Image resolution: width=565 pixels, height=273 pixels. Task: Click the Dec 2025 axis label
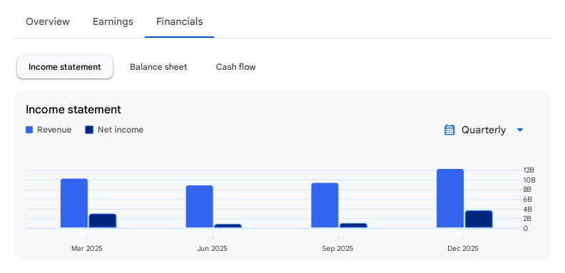pyautogui.click(x=463, y=249)
